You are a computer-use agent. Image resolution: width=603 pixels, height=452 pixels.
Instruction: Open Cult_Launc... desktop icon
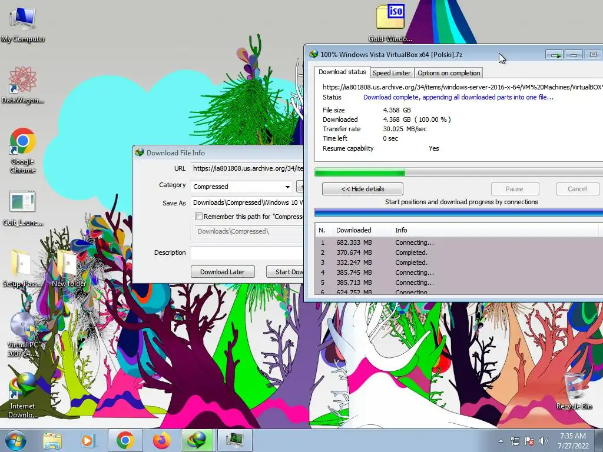point(23,208)
